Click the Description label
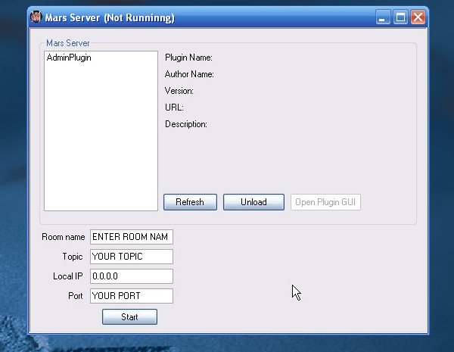The image size is (454, 352). click(186, 124)
